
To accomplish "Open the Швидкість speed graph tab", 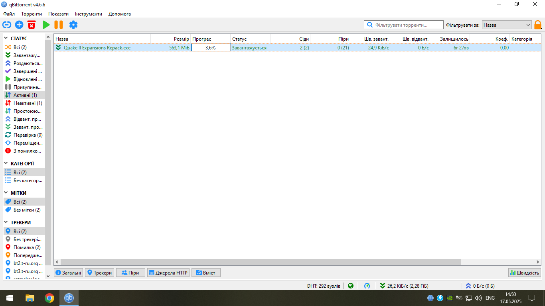I will tap(525, 273).
